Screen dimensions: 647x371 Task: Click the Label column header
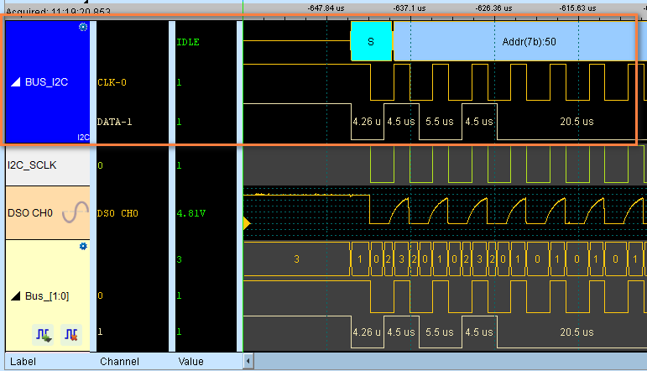(23, 362)
